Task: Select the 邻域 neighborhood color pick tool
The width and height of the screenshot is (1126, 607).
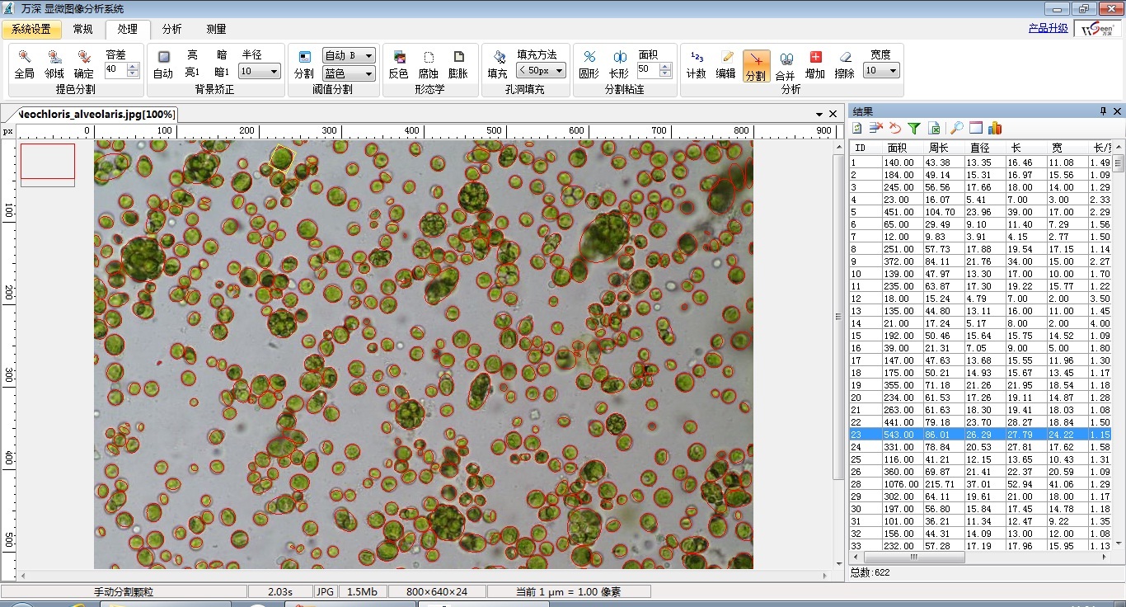Action: point(54,64)
